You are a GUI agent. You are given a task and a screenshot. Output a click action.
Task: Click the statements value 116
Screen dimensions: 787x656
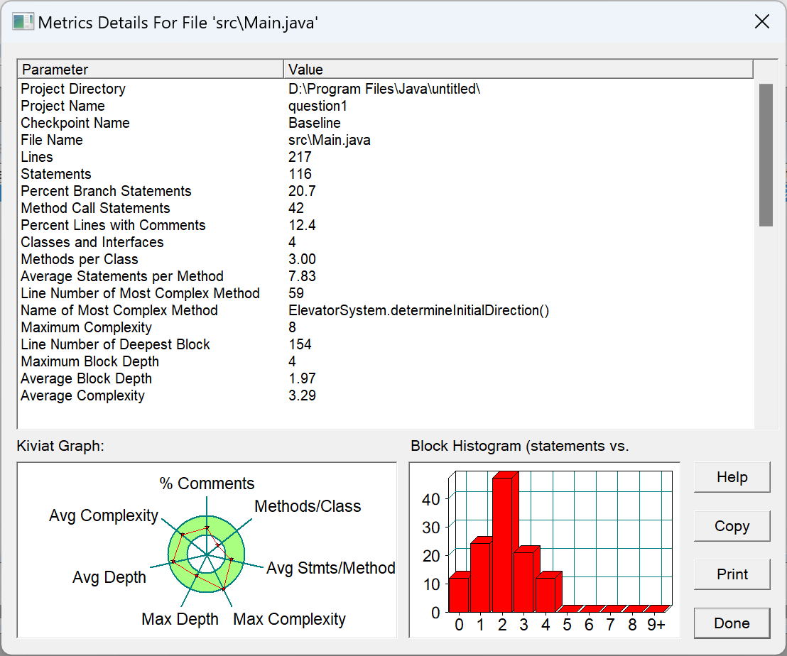pos(300,174)
